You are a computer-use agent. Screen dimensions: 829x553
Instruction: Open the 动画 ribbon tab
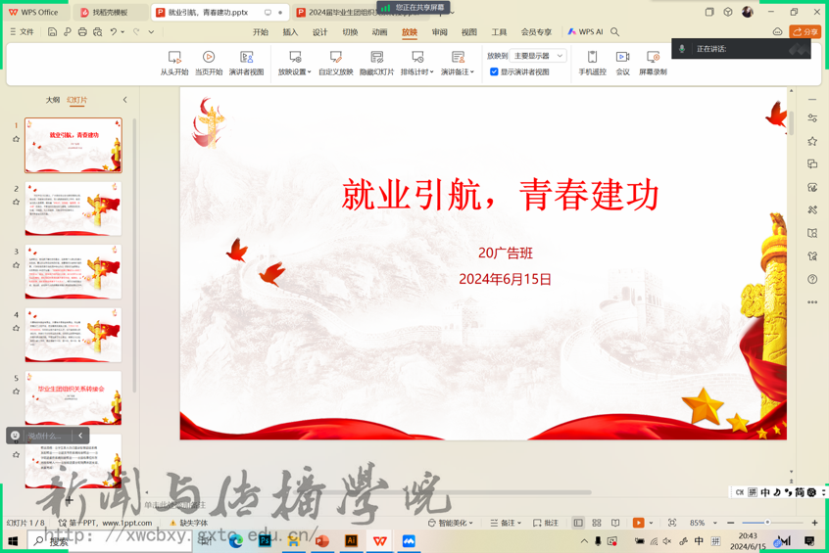point(379,32)
